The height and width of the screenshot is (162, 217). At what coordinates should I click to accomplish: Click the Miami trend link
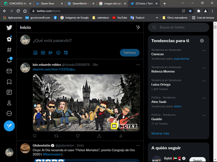pos(178,106)
